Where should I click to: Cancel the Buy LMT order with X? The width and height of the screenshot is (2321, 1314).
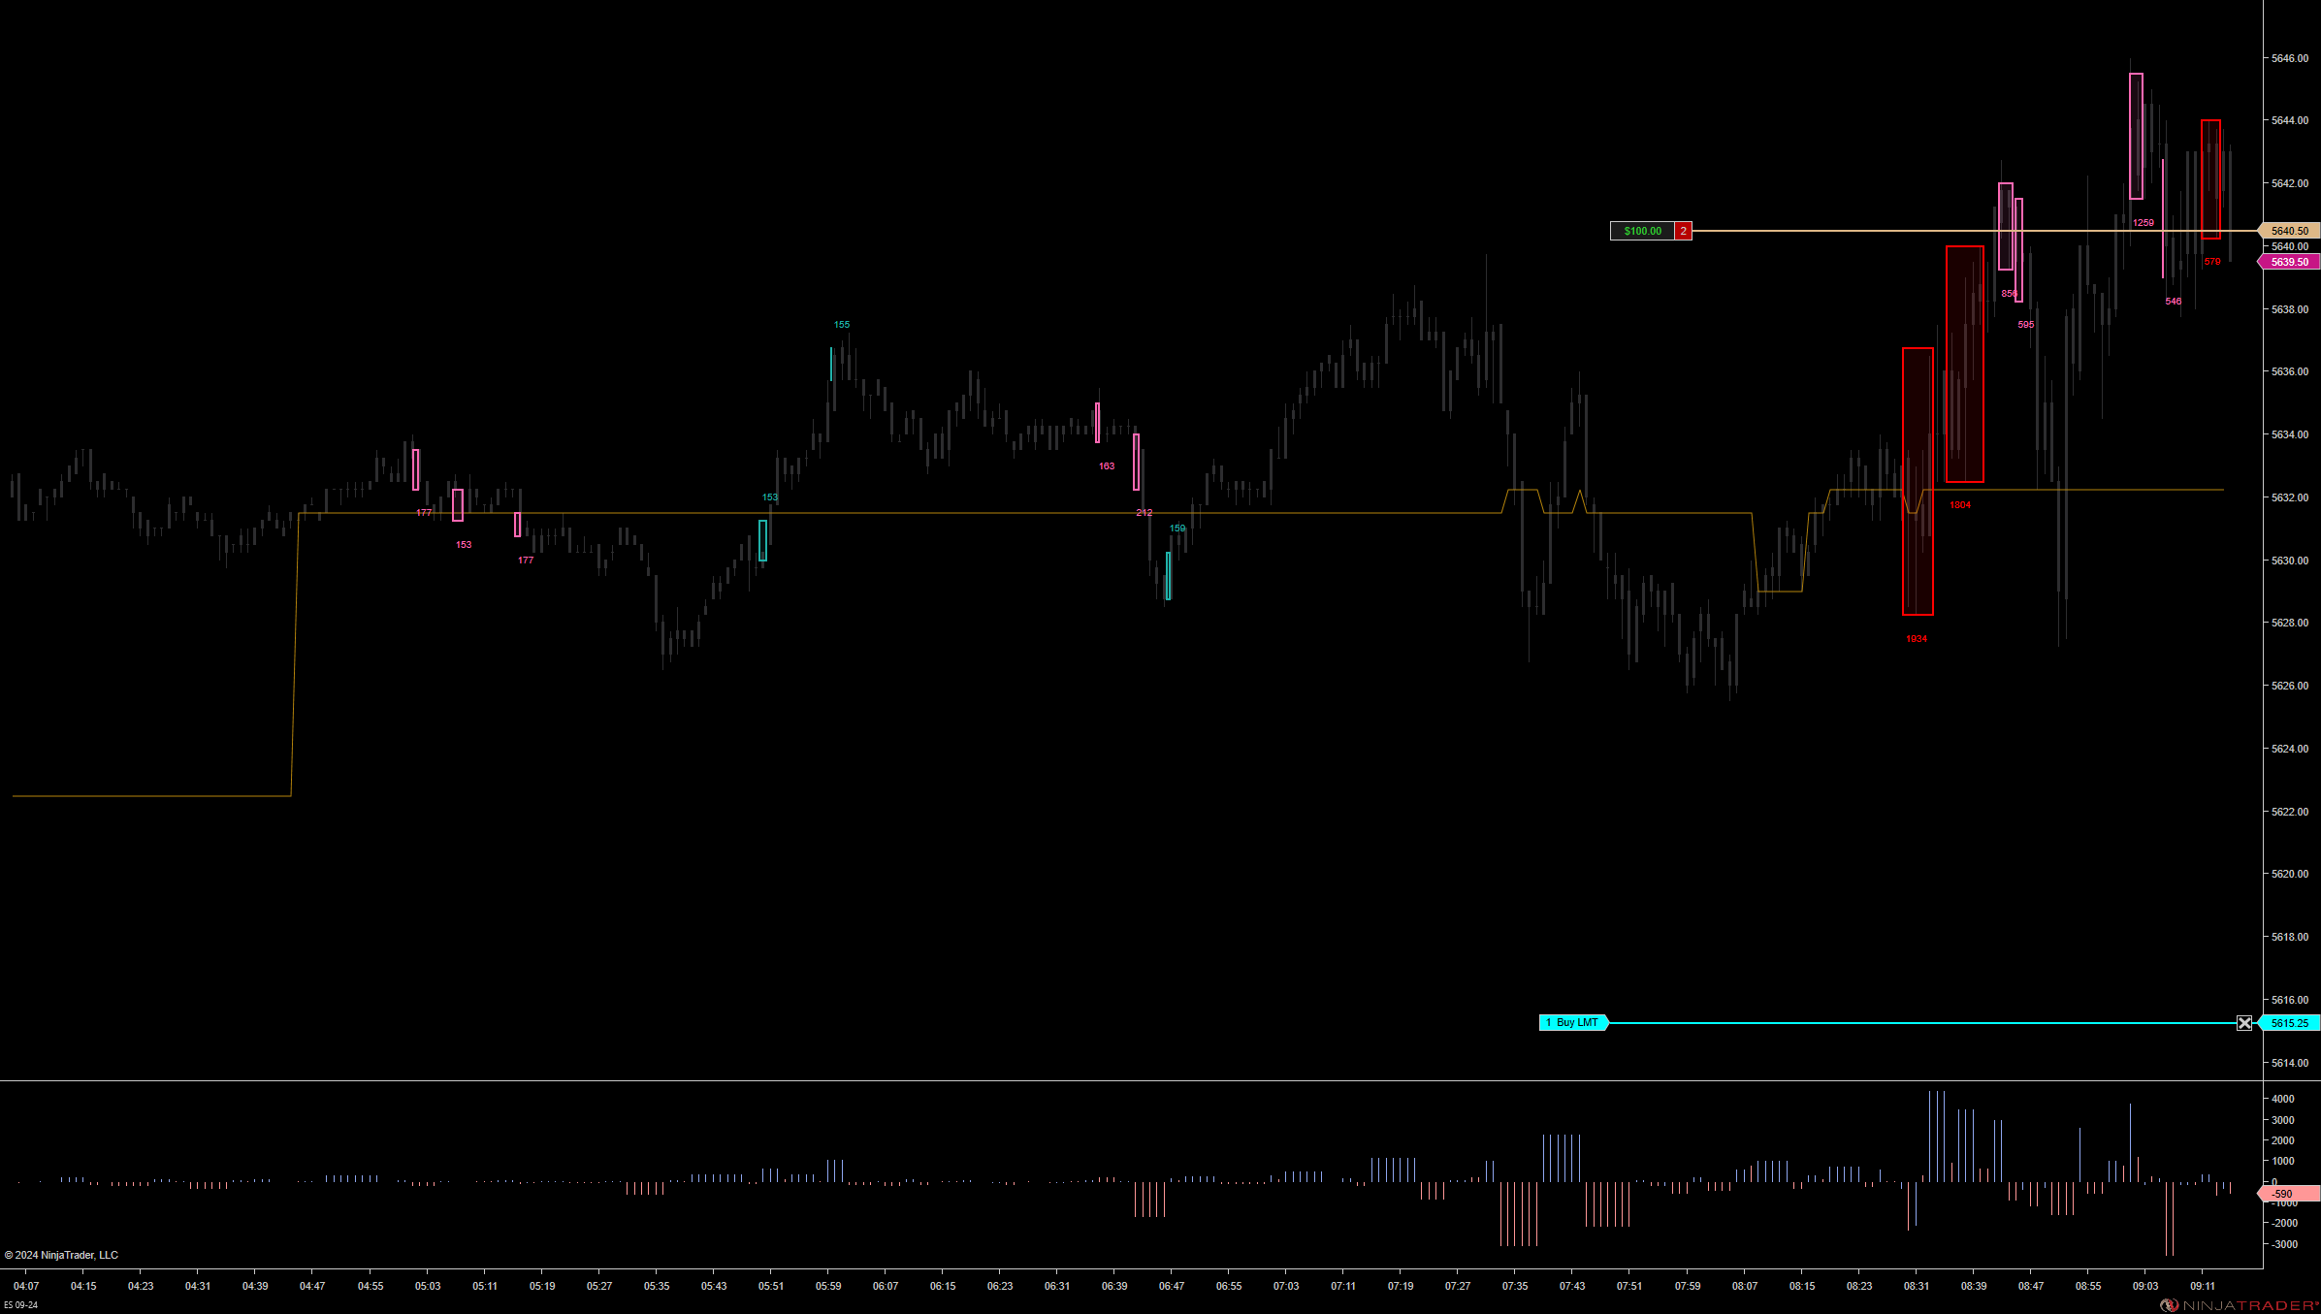pos(2244,1023)
